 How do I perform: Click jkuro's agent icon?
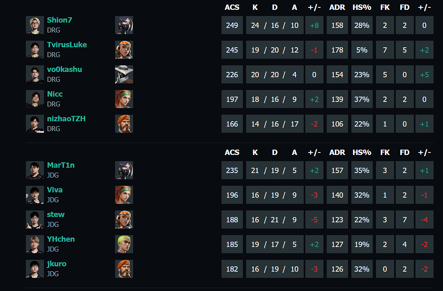point(124,269)
